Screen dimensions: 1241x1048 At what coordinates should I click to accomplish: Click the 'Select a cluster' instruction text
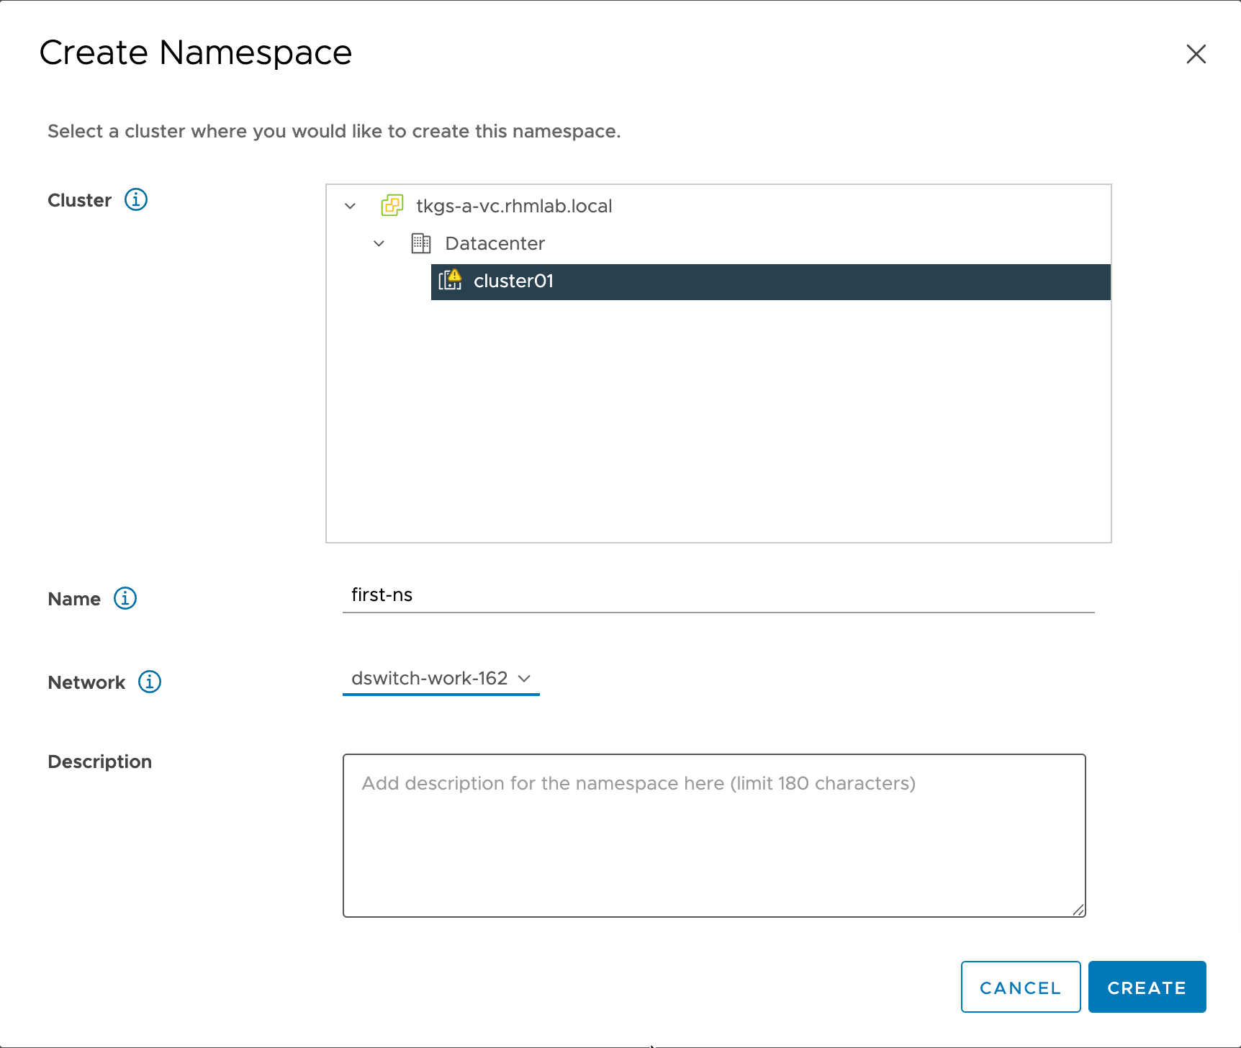[334, 131]
